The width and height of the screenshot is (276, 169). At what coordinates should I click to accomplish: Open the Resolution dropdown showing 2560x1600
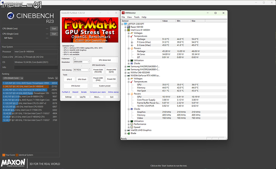pyautogui.click(x=82, y=62)
